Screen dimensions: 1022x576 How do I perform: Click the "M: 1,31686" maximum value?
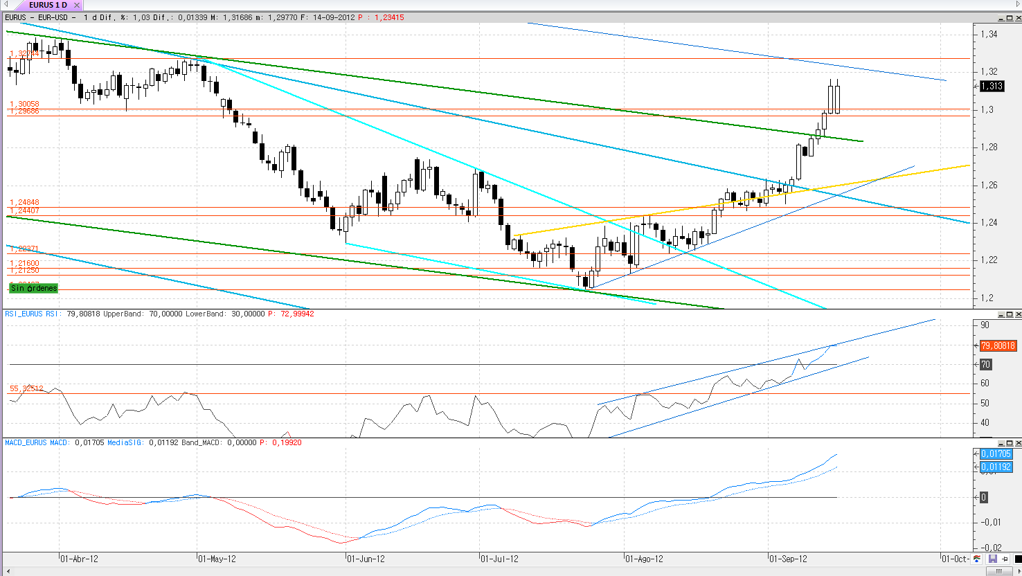(232, 17)
